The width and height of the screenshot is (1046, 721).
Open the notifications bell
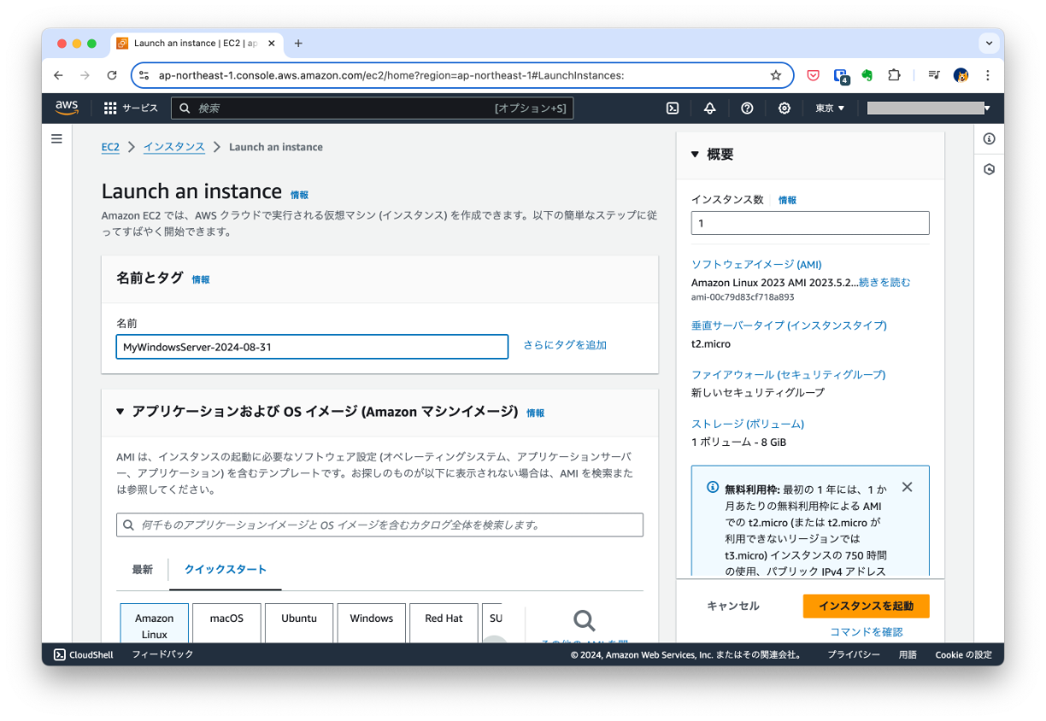(x=709, y=108)
